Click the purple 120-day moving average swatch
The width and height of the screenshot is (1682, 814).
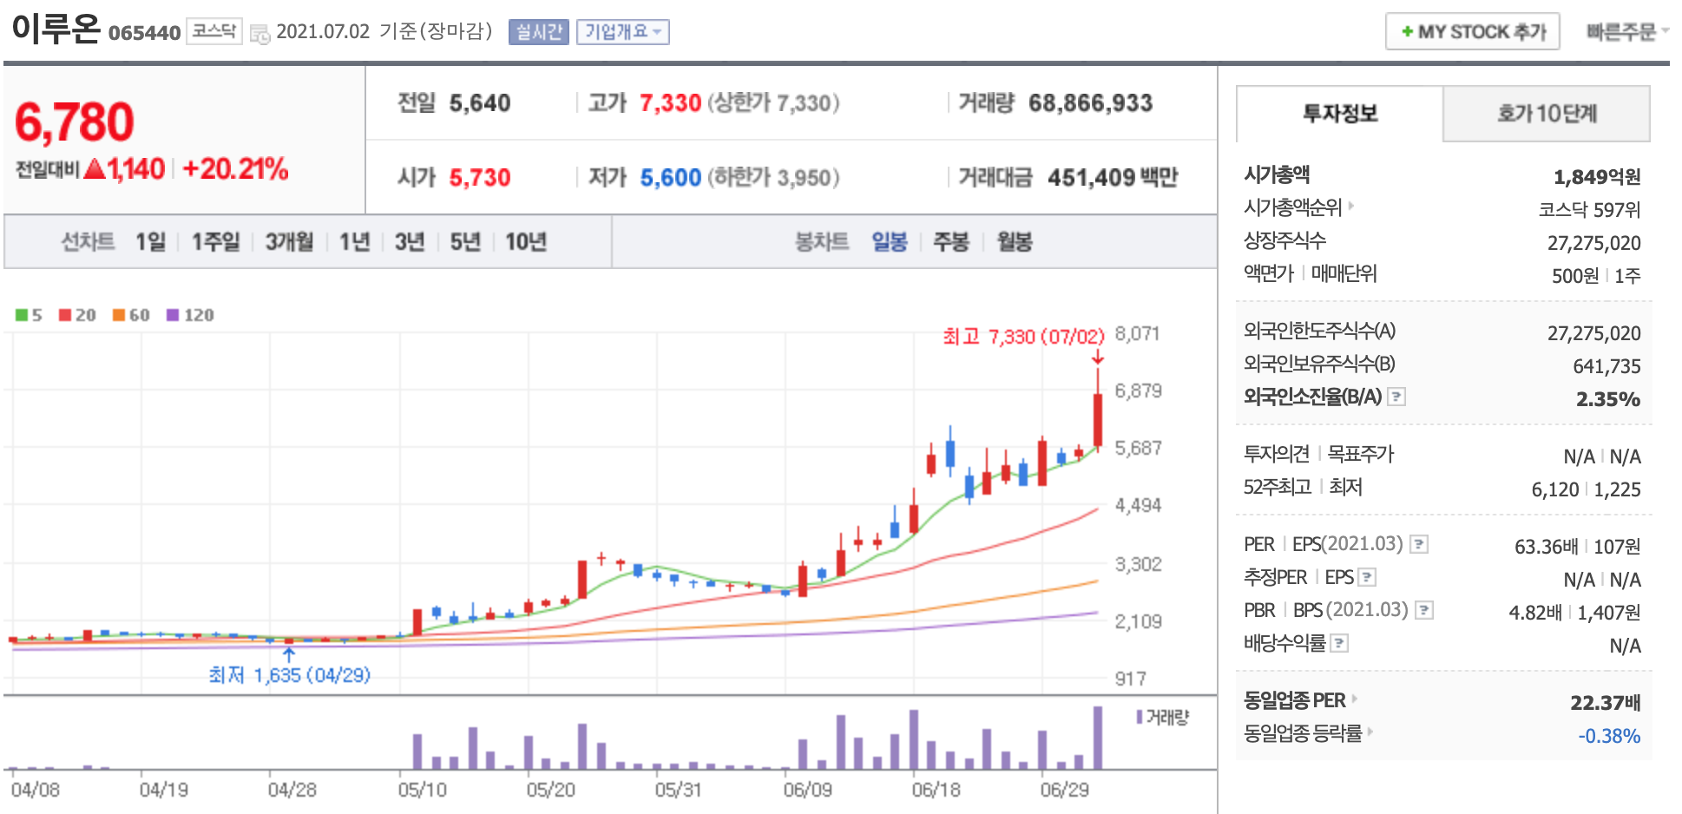point(173,314)
